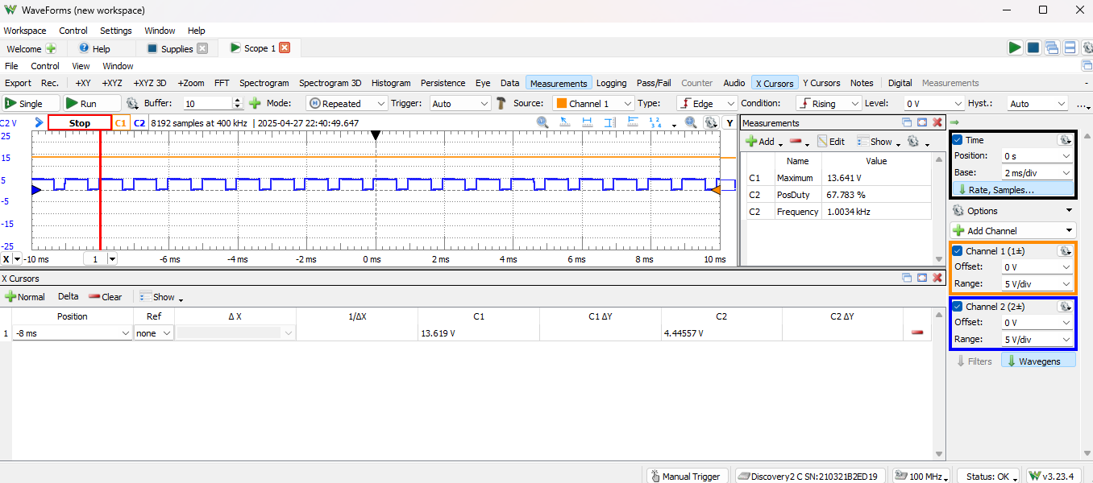Maximize the Measurements panel
1093x483 pixels.
922,123
